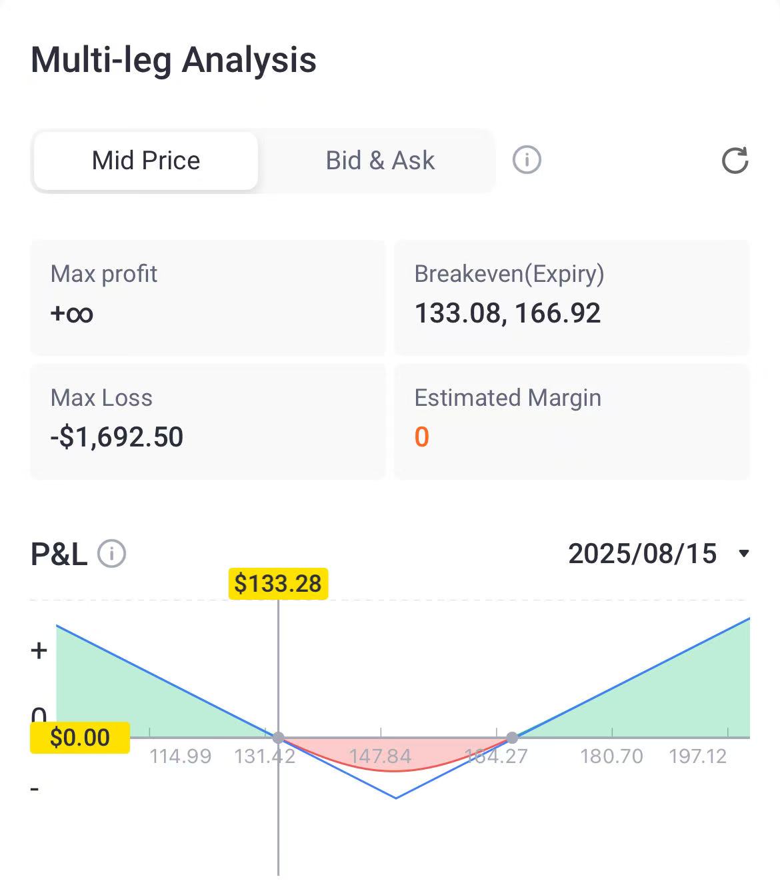The width and height of the screenshot is (780, 881).
Task: Click the 180.70 axis tick label
Action: [x=611, y=756]
